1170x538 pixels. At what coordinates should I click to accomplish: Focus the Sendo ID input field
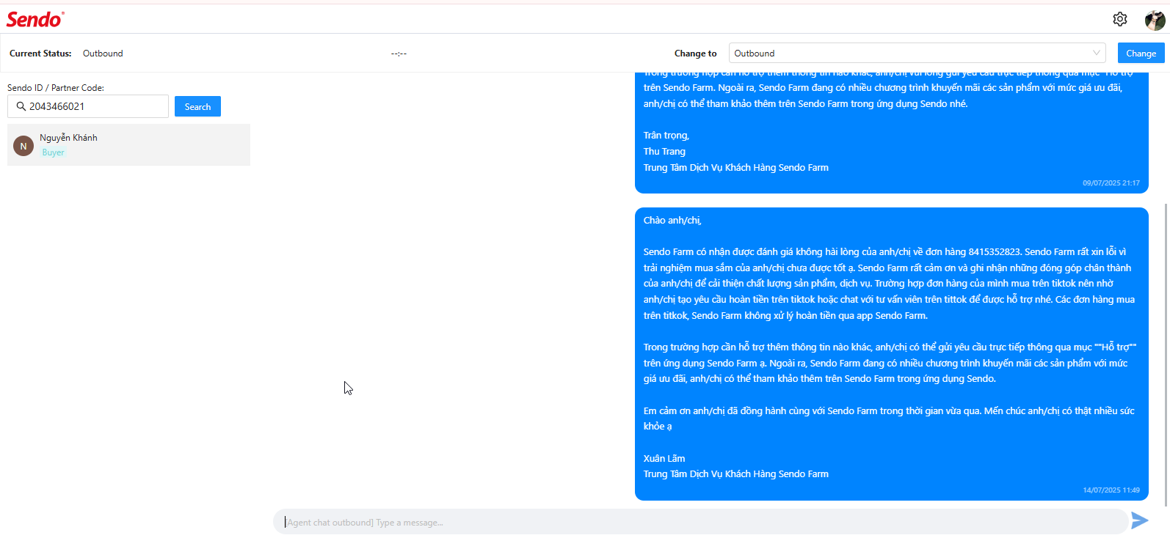[x=88, y=106]
